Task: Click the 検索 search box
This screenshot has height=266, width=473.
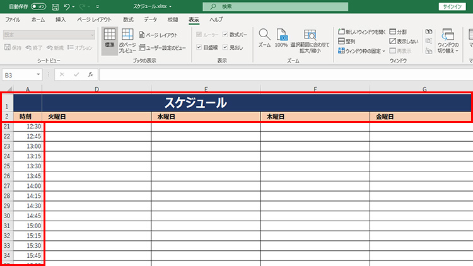Action: click(284, 6)
